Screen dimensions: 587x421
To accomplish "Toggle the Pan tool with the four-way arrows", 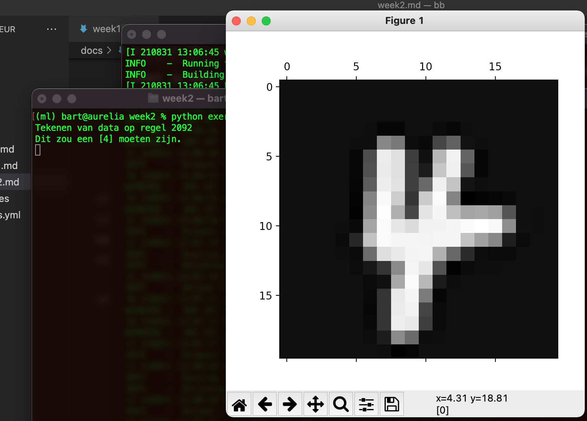I will point(316,404).
